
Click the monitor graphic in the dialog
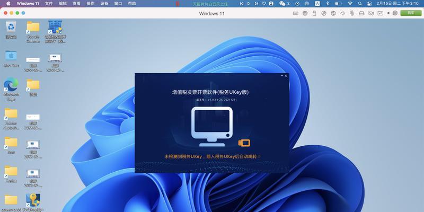[x=212, y=127]
